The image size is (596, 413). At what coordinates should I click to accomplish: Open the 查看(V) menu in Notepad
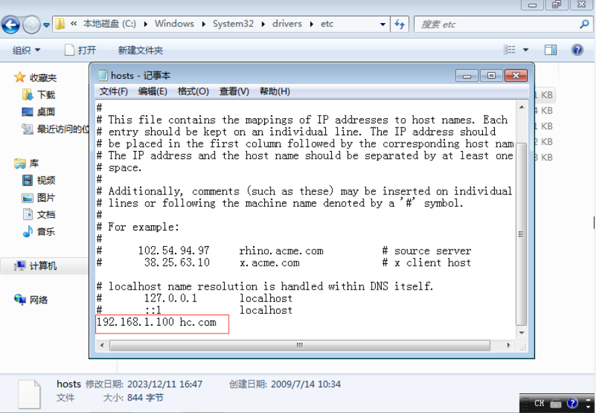234,91
